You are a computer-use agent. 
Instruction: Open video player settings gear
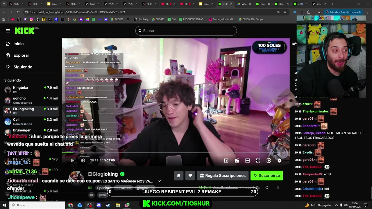(x=279, y=161)
